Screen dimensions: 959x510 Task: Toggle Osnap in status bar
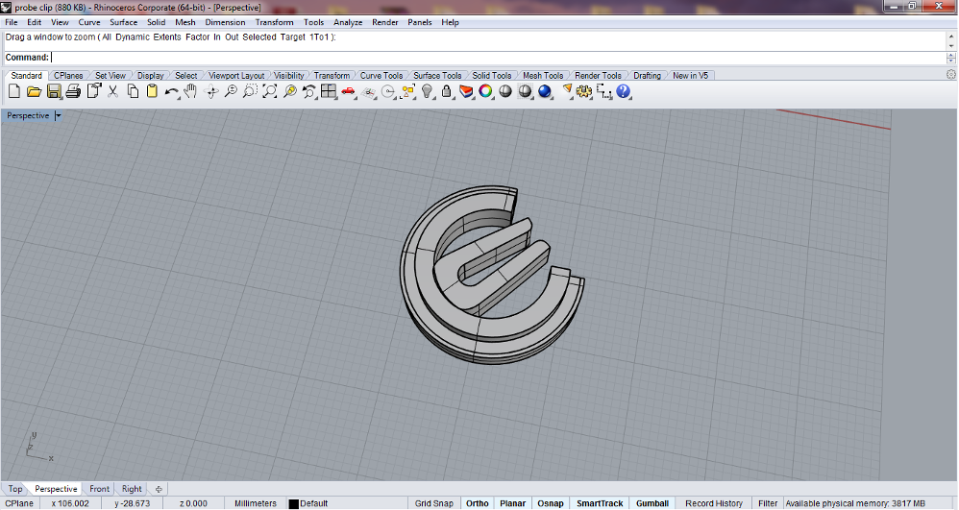pyautogui.click(x=551, y=503)
